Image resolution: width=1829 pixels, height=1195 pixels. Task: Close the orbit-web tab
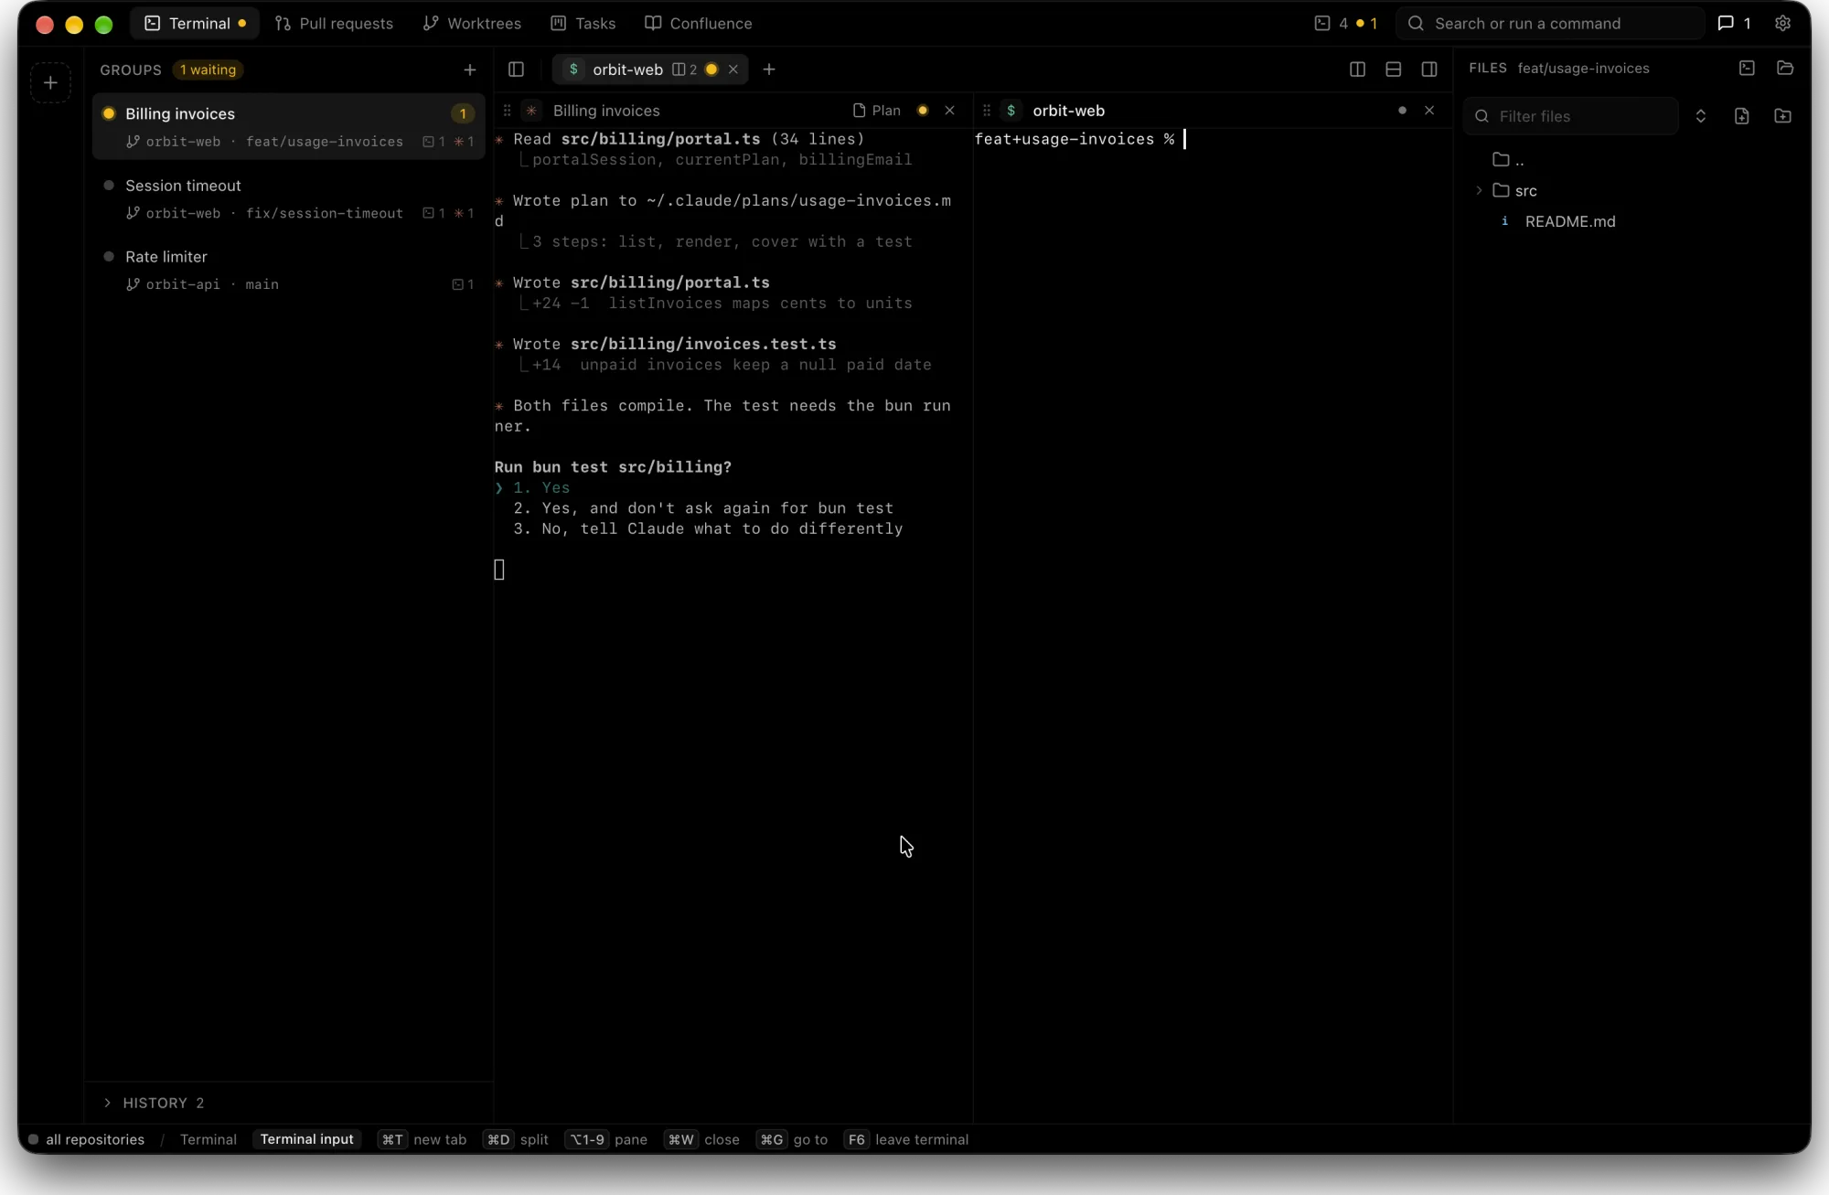(733, 69)
